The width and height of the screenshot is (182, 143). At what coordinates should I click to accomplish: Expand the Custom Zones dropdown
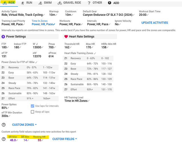click(24, 125)
